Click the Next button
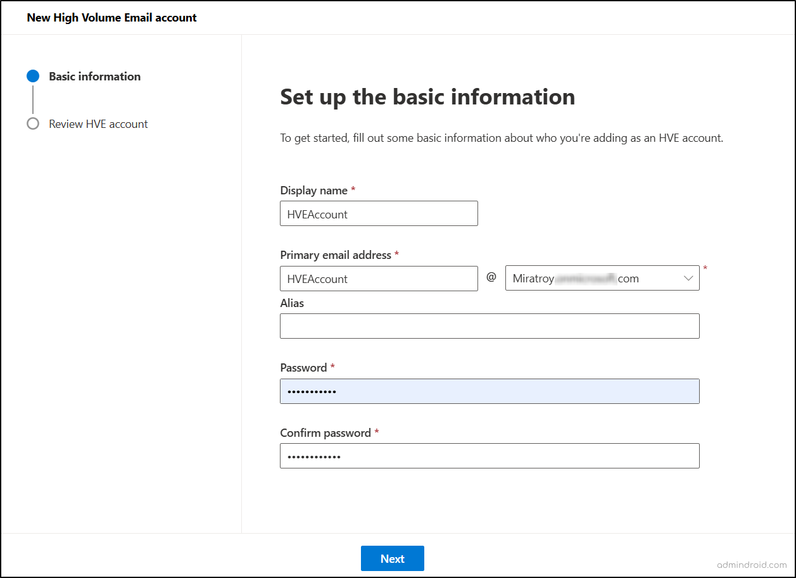The image size is (796, 578). click(392, 558)
